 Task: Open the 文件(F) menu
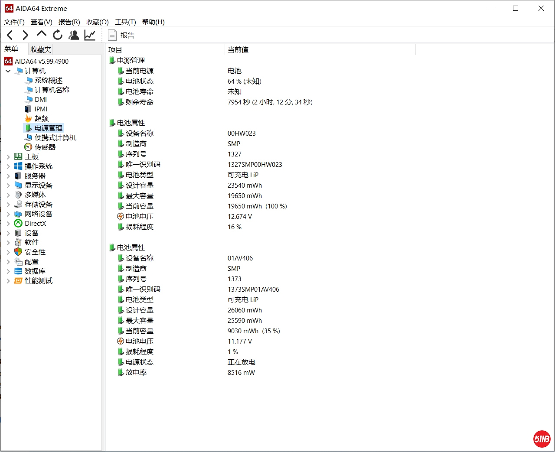pyautogui.click(x=14, y=22)
